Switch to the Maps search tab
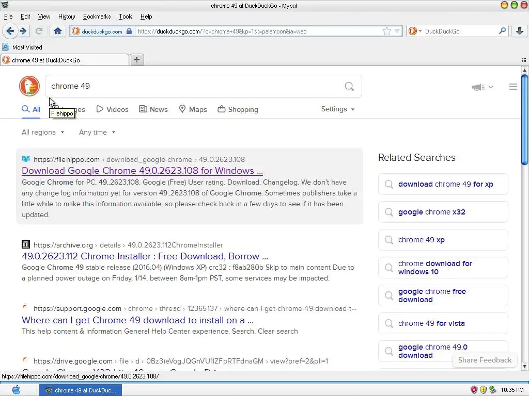Viewport: 529px width, 396px height. (193, 109)
